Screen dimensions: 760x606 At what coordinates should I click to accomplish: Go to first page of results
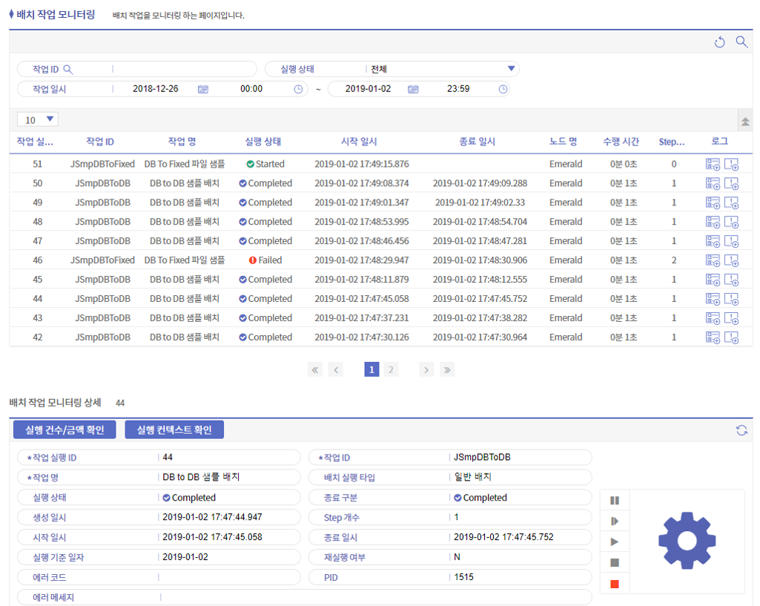point(315,370)
